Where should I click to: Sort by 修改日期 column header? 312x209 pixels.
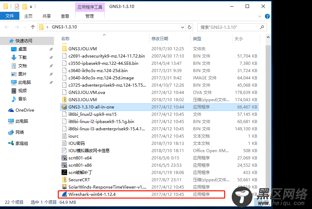coord(159,39)
